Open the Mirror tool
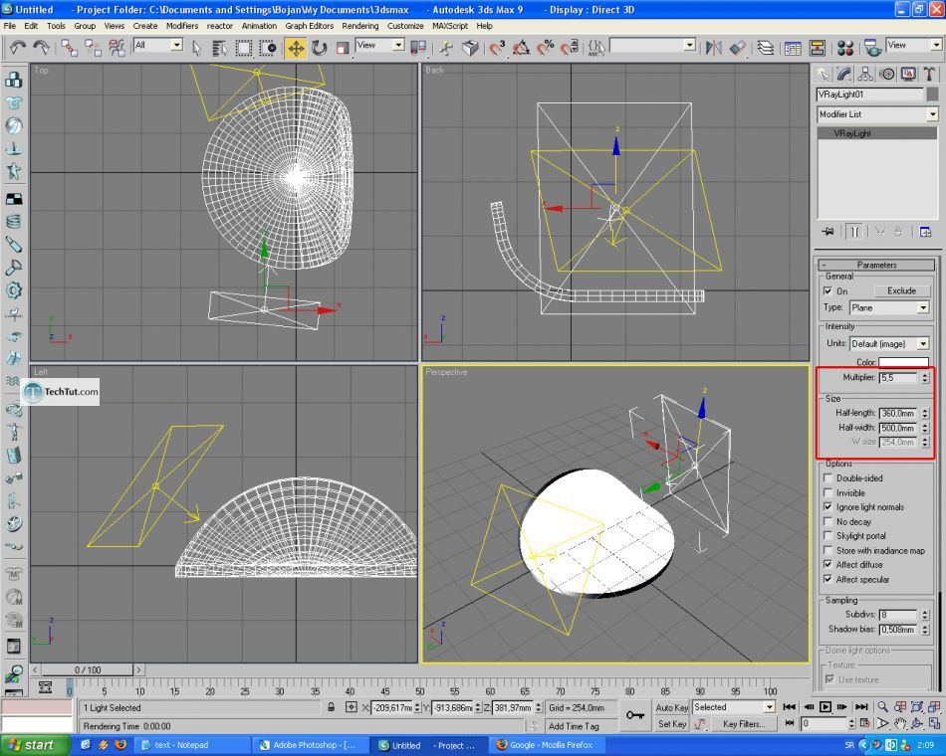Image resolution: width=946 pixels, height=756 pixels. (714, 48)
